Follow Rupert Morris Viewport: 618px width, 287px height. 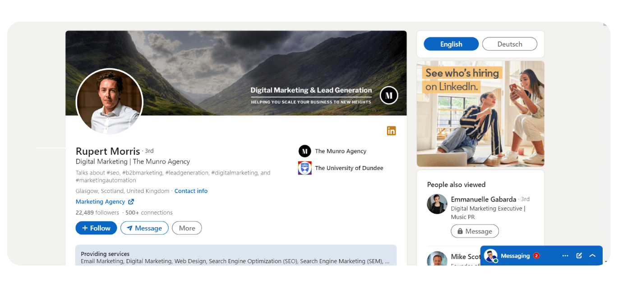coord(96,228)
